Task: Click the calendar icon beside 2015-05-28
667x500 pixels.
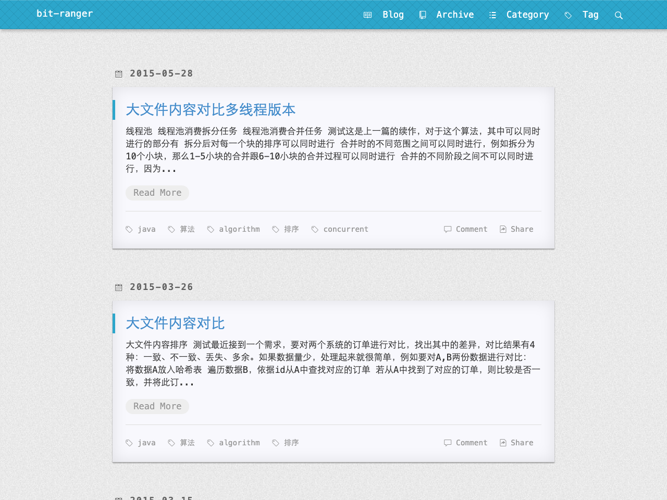Action: [x=119, y=74]
